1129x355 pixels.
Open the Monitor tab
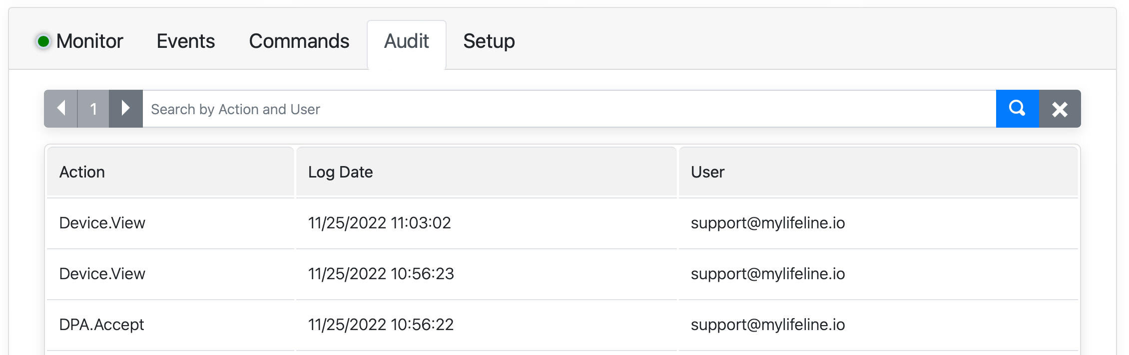89,41
